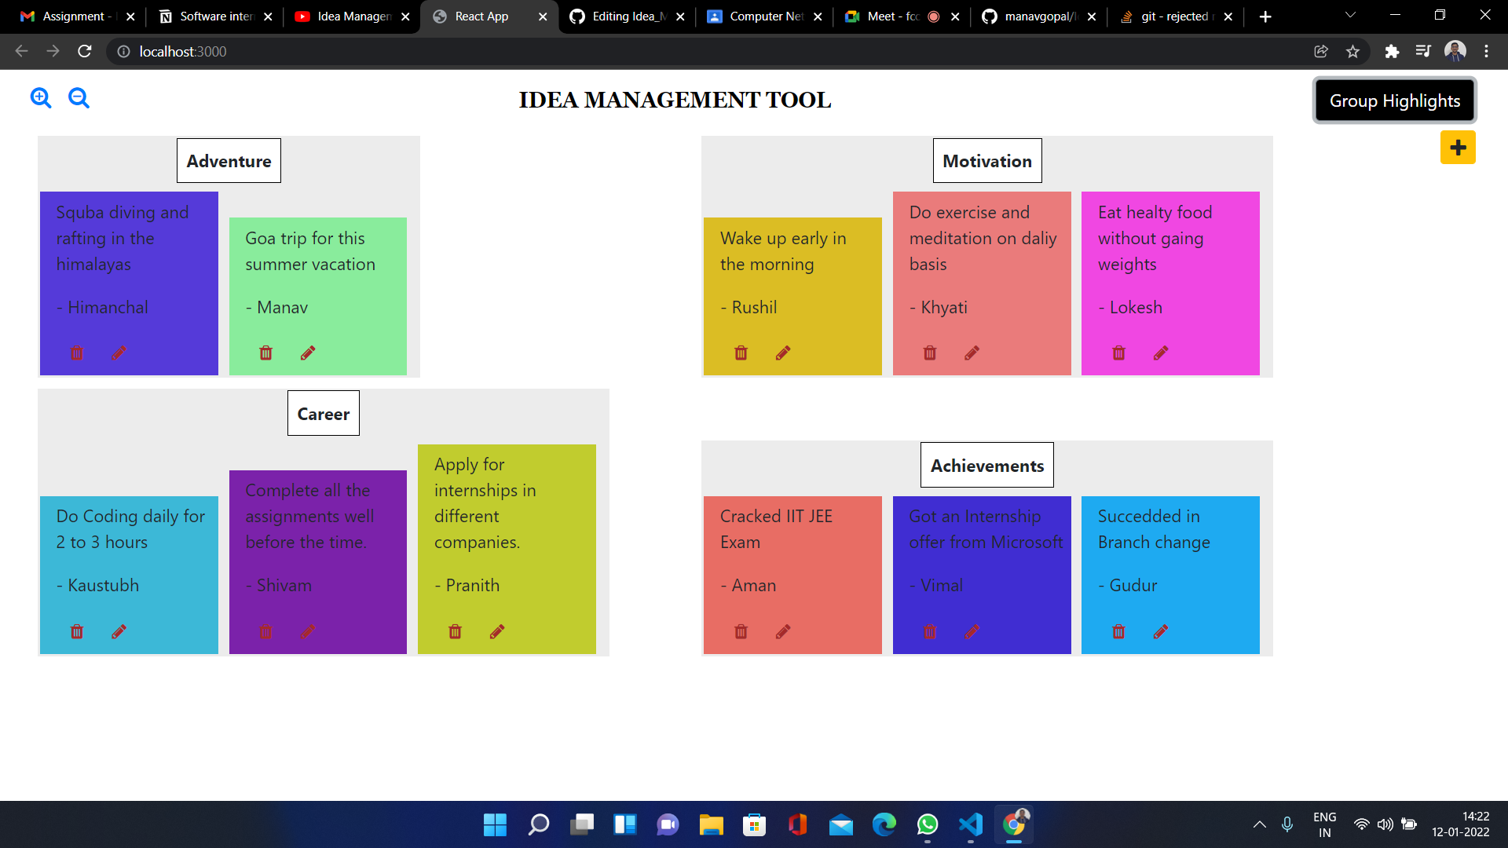
Task: Edit Rushil's wake up early card
Action: point(783,353)
